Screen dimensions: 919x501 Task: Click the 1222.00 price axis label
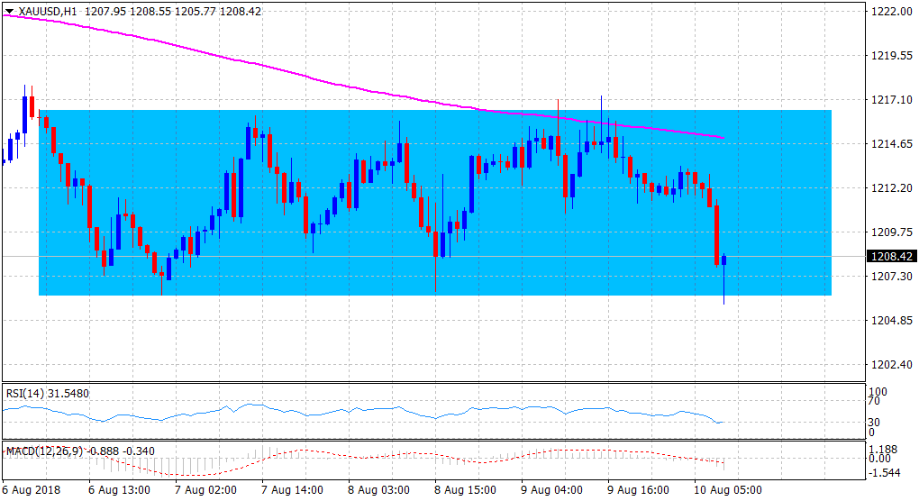(x=888, y=12)
